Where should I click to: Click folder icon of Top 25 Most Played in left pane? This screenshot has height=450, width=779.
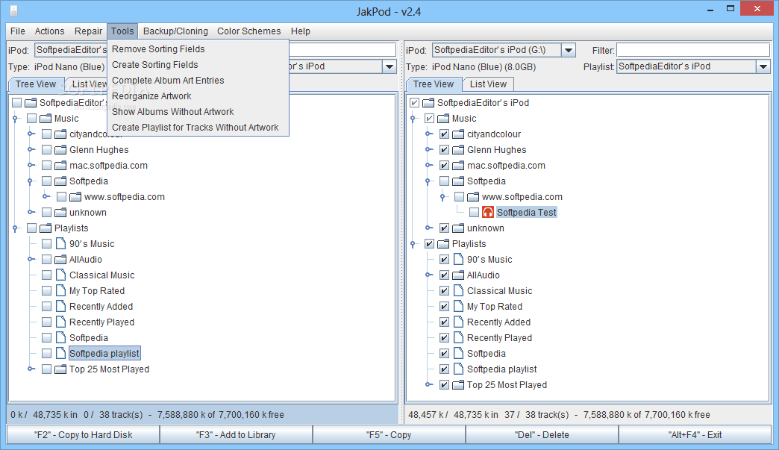pyautogui.click(x=60, y=369)
